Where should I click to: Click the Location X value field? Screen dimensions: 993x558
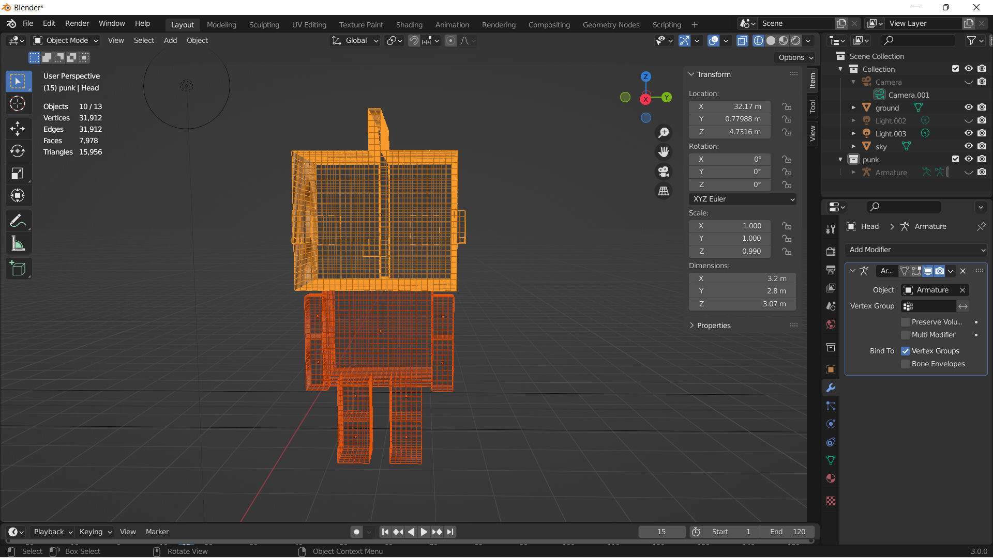coord(730,106)
